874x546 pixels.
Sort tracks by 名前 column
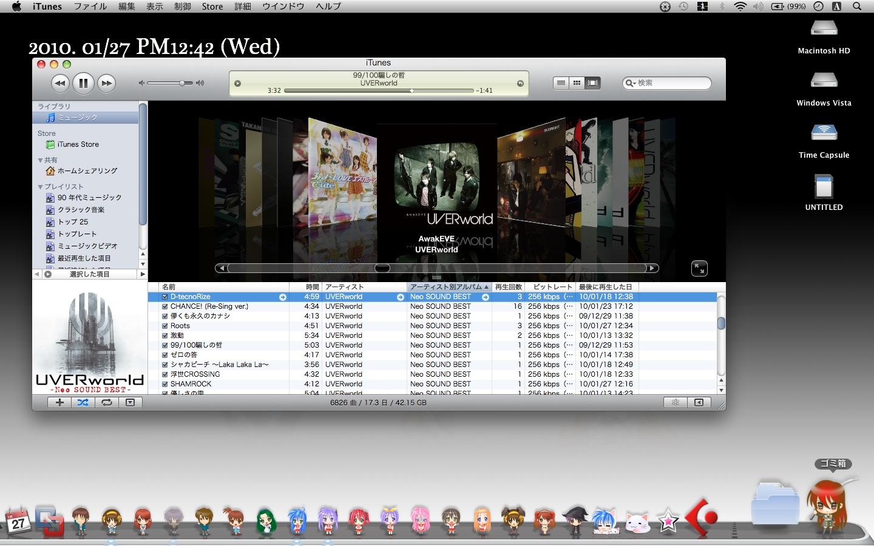224,287
